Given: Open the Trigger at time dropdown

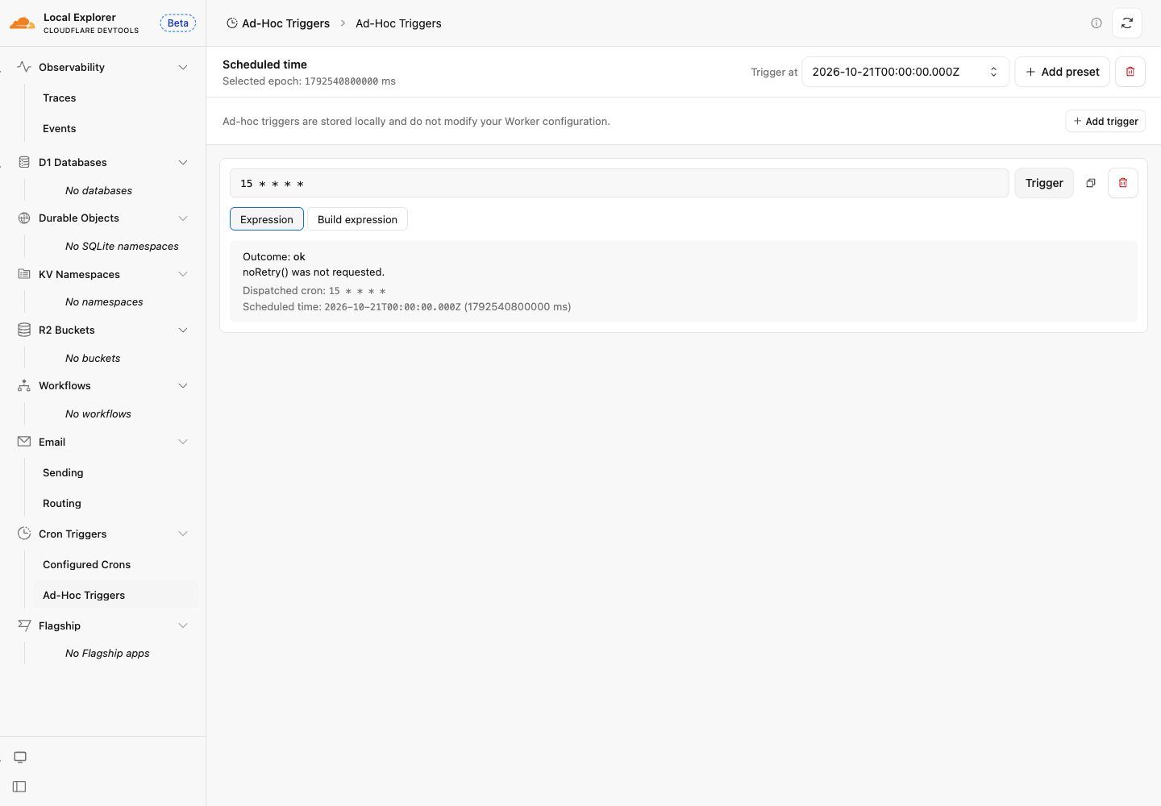Looking at the screenshot, I should [905, 72].
